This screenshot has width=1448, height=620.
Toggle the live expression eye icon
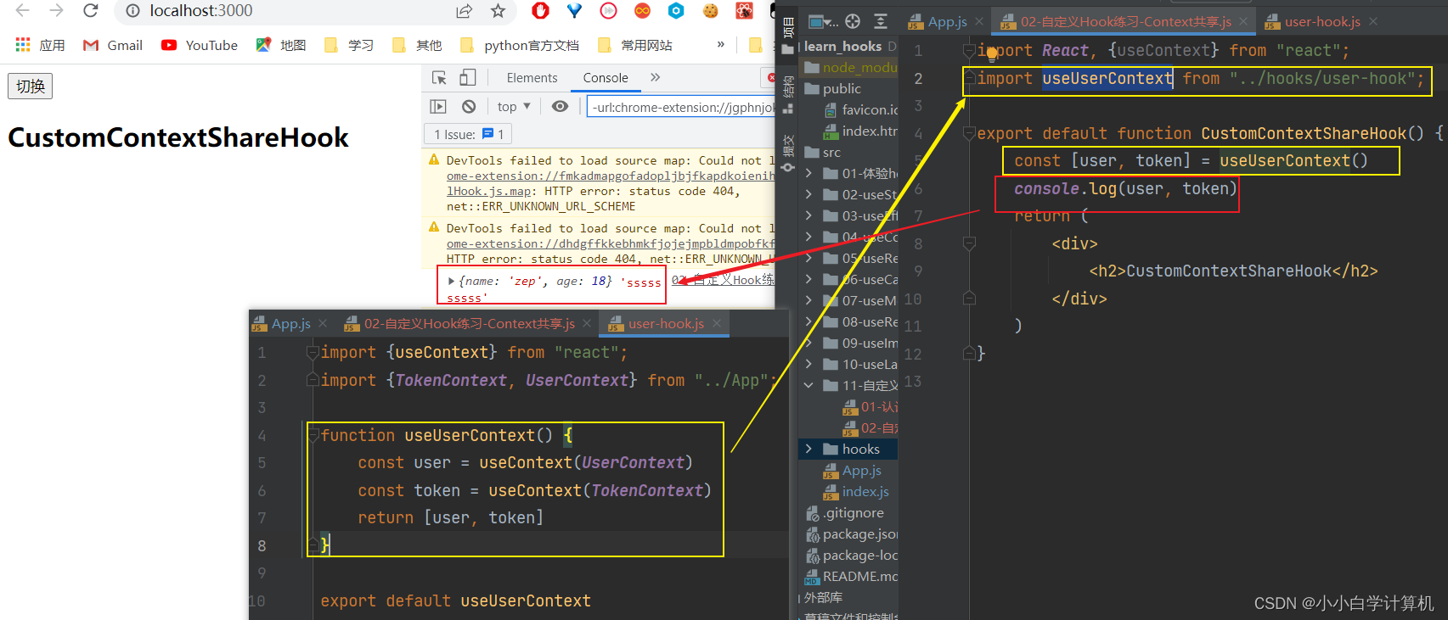coord(560,106)
